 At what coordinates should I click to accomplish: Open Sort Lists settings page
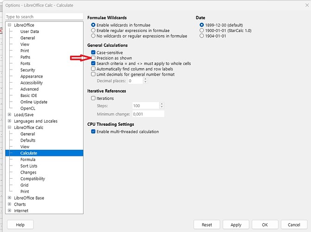[29, 166]
